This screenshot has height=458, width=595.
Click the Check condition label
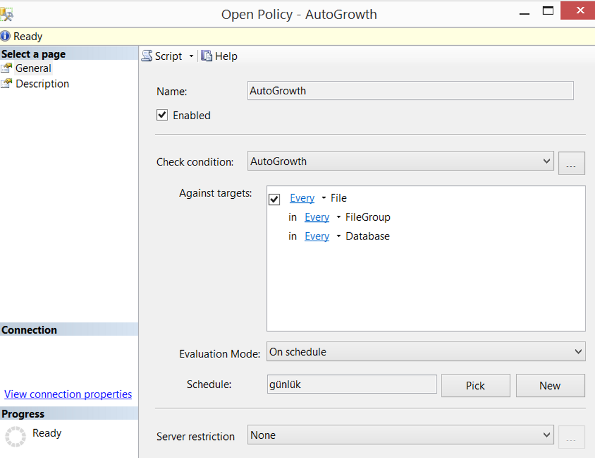pyautogui.click(x=195, y=162)
